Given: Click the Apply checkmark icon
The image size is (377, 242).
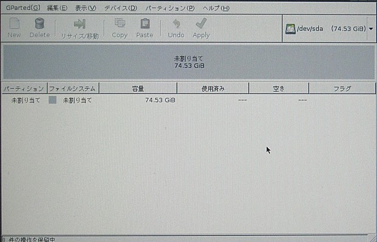Looking at the screenshot, I should coord(201,23).
